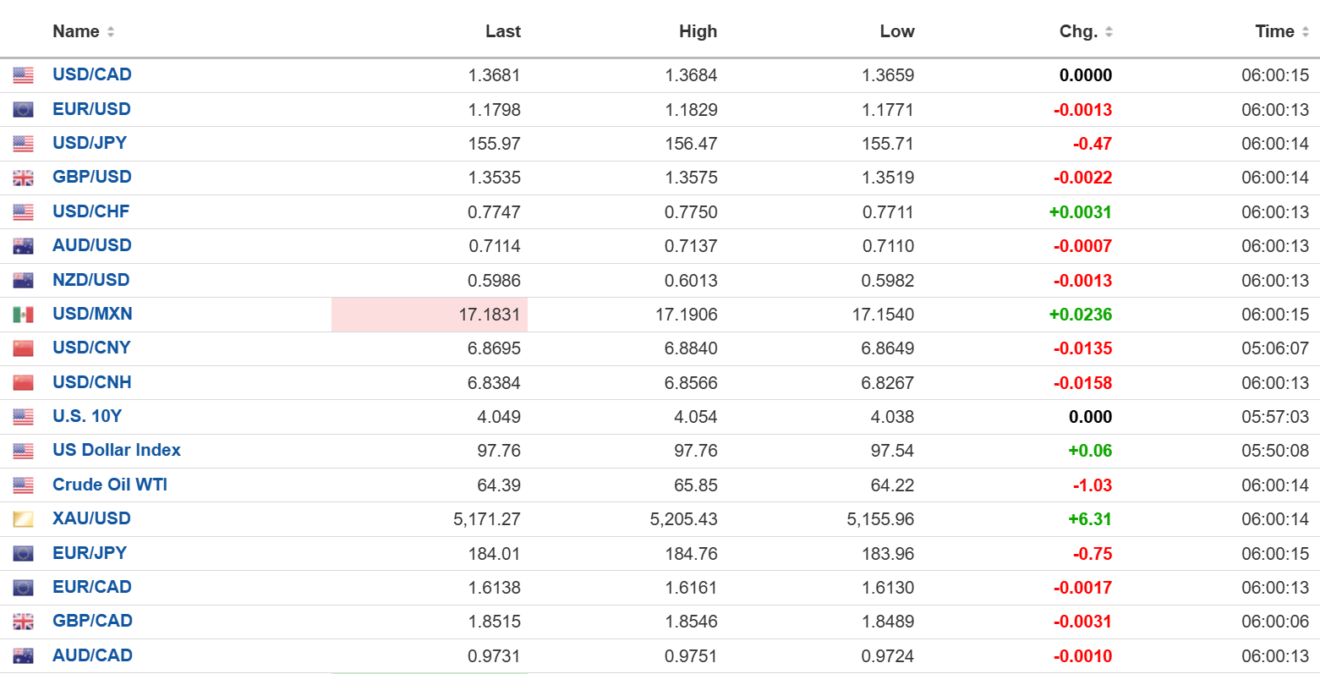Viewport: 1320px width, 674px height.
Task: Sort table using Name column arrows
Action: [x=111, y=32]
